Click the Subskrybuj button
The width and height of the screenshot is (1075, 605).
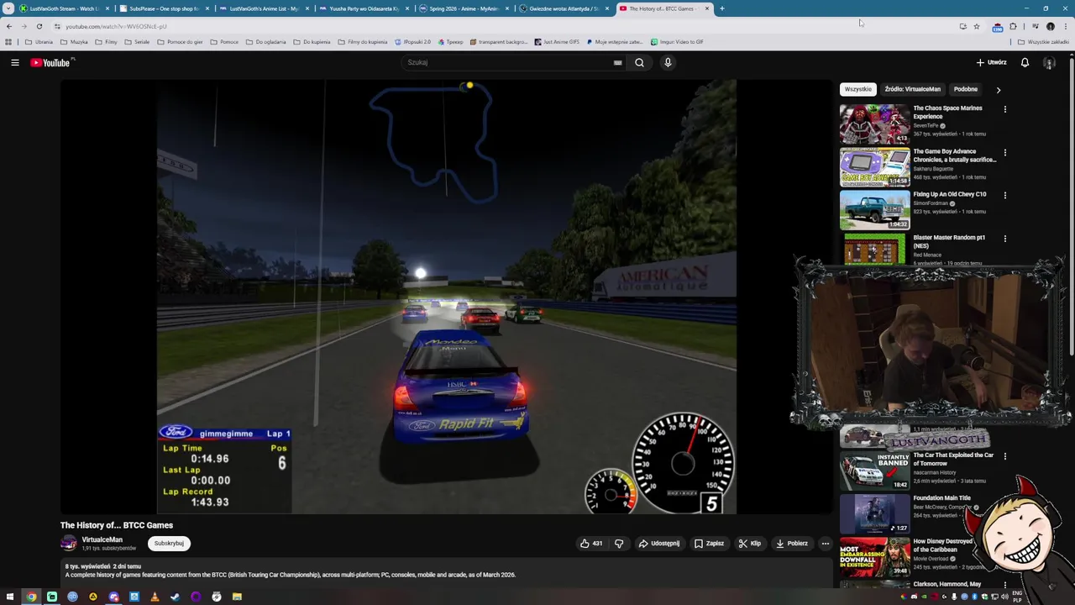tap(169, 544)
